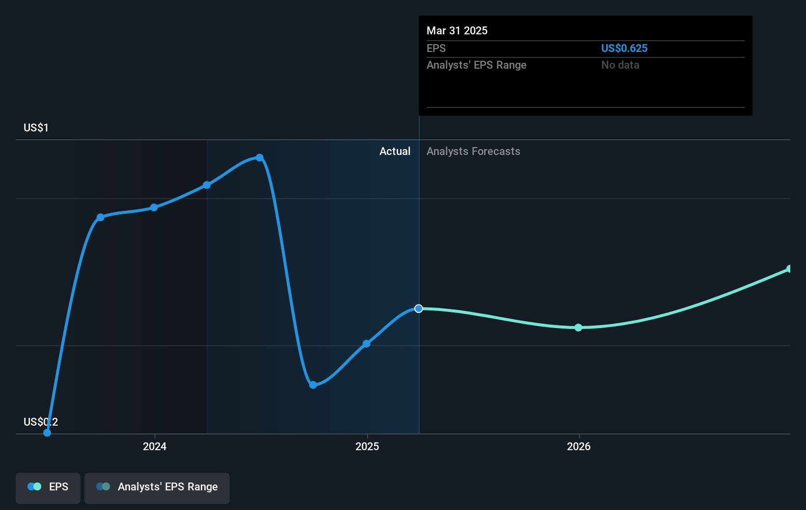This screenshot has height=510, width=806.
Task: Click the last forecast point at the chart's right edge
Action: pos(789,269)
